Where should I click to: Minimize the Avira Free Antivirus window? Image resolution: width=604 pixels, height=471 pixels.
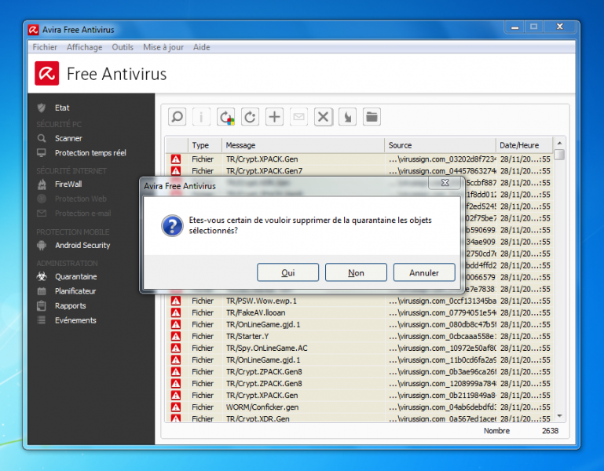tap(514, 27)
